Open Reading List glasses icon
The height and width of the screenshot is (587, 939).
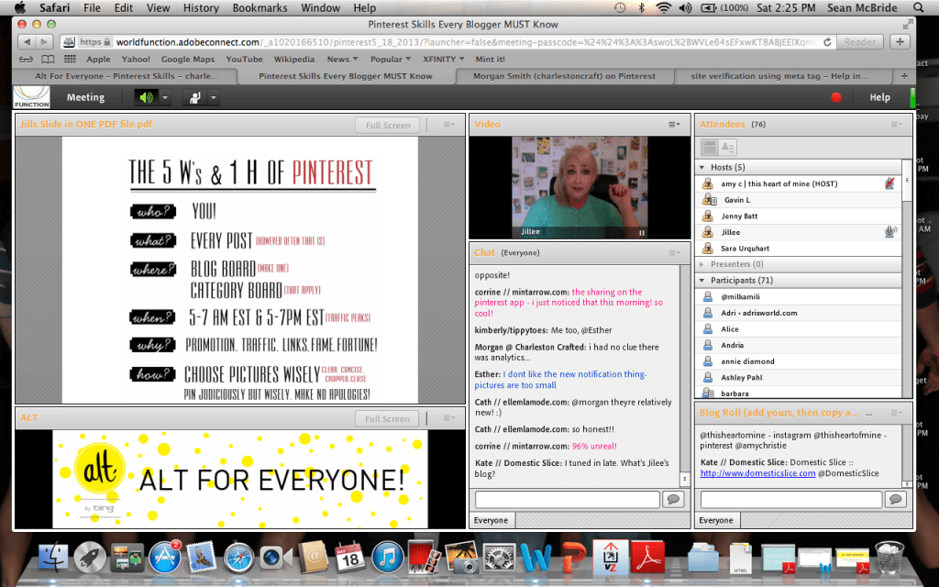pos(27,60)
